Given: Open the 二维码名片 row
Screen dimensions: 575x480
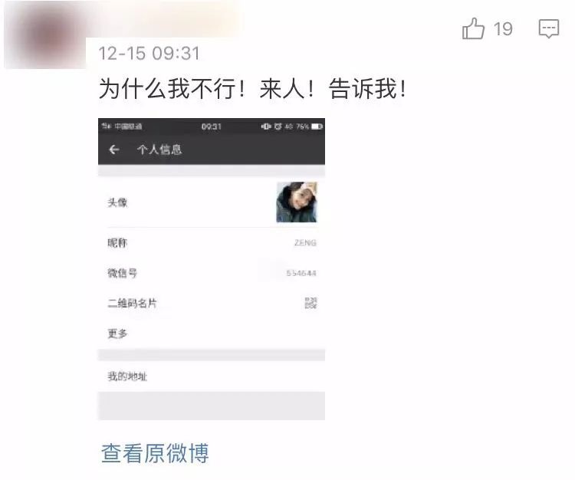Looking at the screenshot, I should coord(212,303).
